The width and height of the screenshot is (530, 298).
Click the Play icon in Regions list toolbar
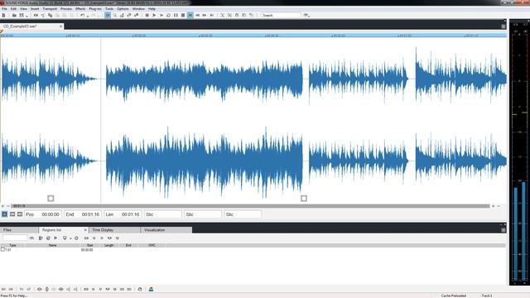pos(55,238)
